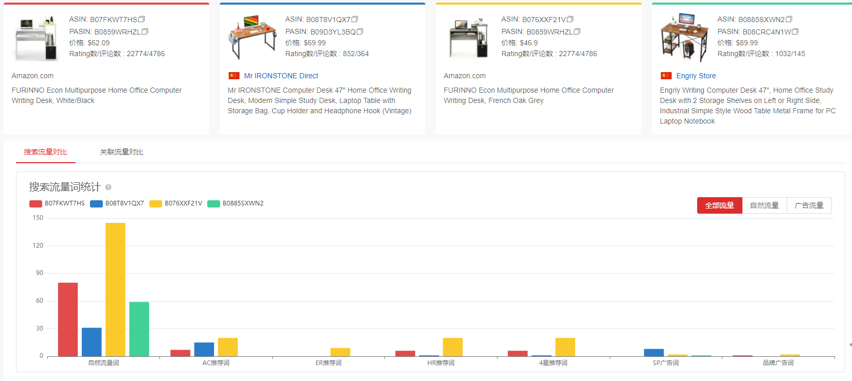Click the FURINNO French Oak Grey product title
The width and height of the screenshot is (852, 381).
(529, 95)
